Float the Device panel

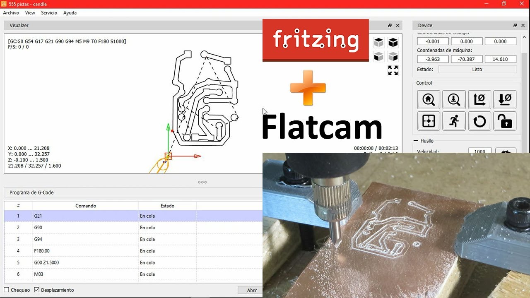point(515,26)
